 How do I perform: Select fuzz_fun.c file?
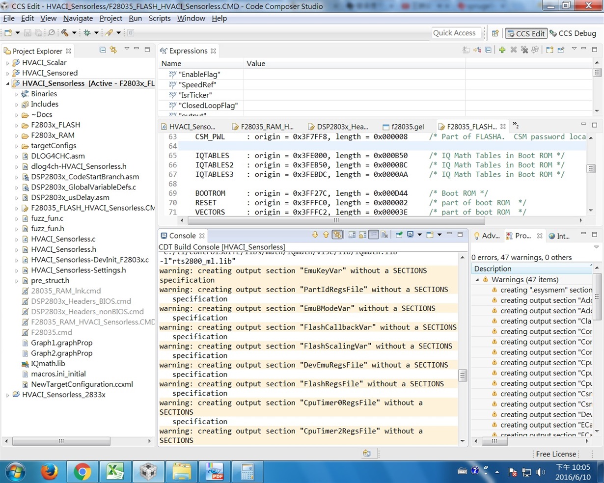click(x=47, y=218)
